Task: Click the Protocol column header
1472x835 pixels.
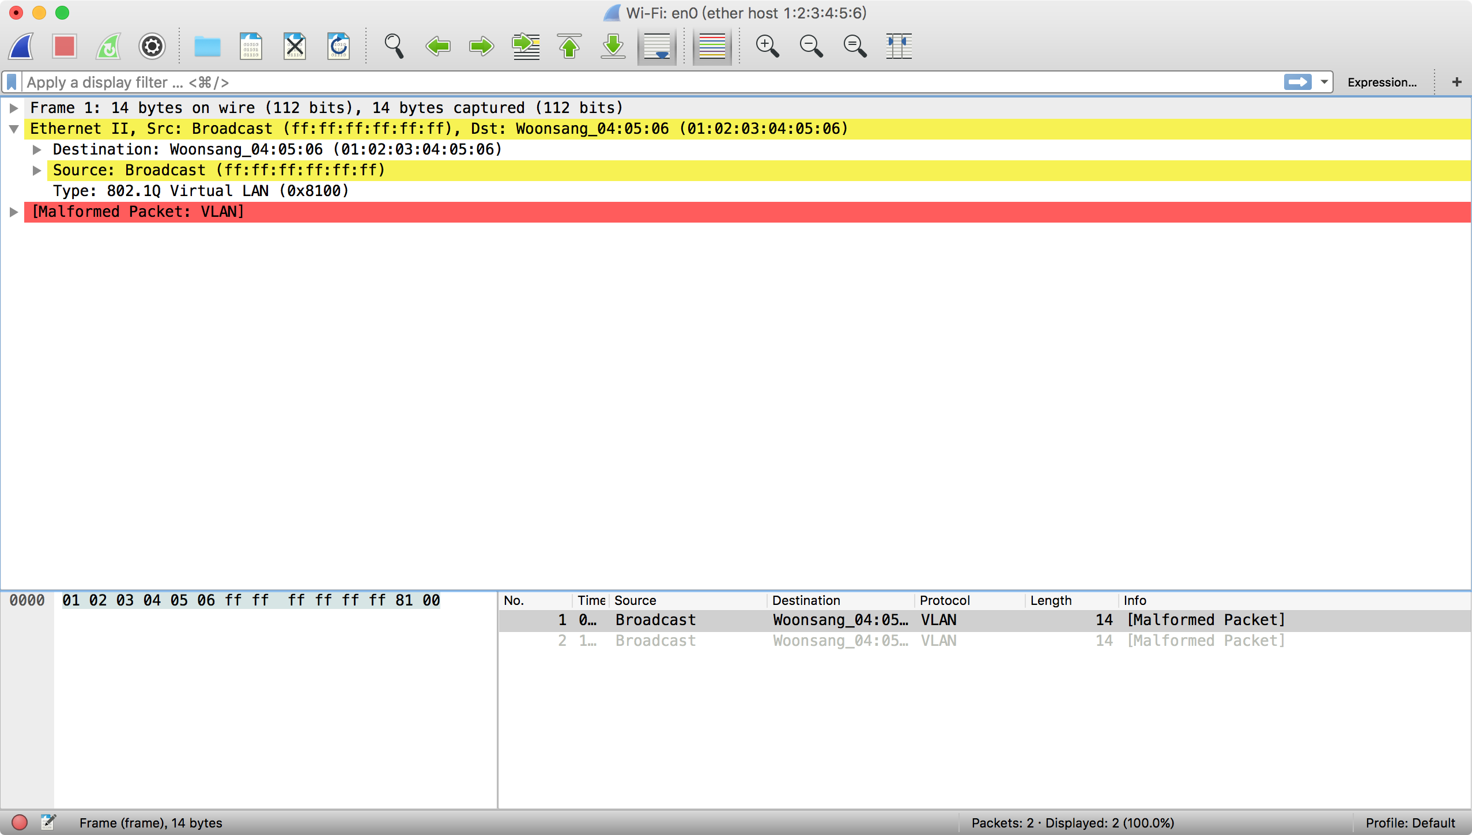Action: [945, 600]
